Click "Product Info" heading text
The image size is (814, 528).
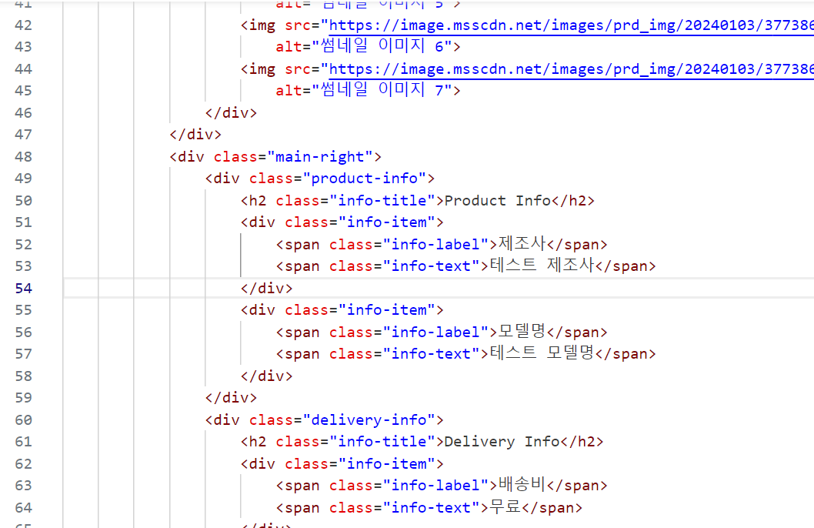tap(497, 201)
